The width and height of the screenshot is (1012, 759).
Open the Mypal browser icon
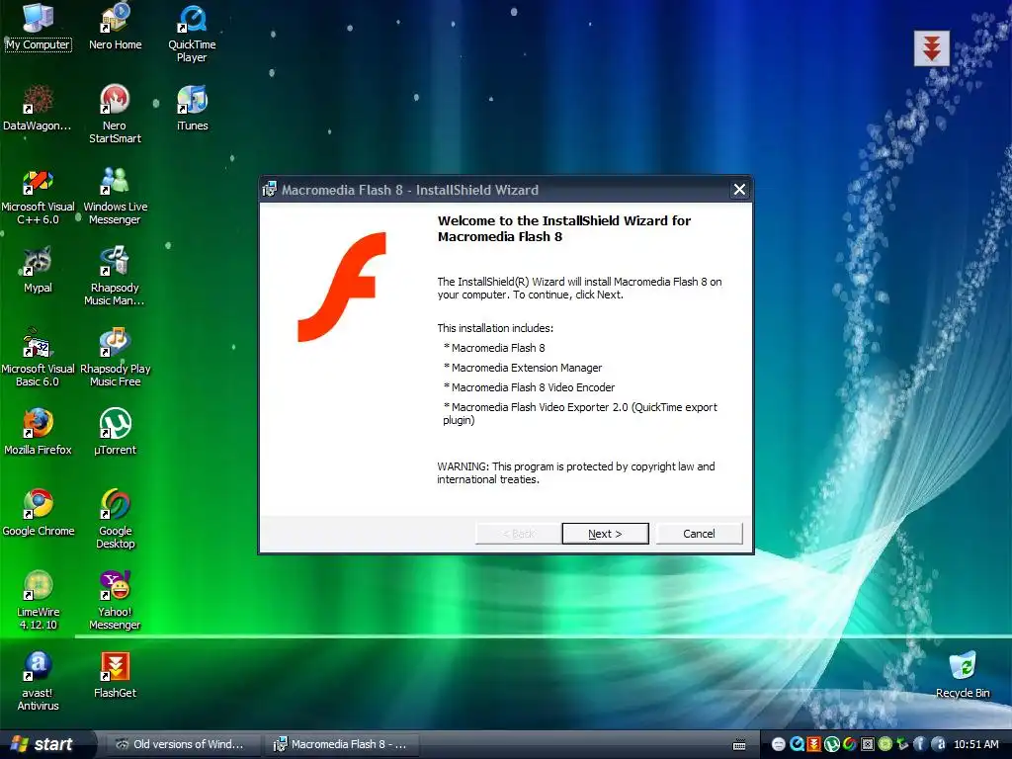pos(39,270)
